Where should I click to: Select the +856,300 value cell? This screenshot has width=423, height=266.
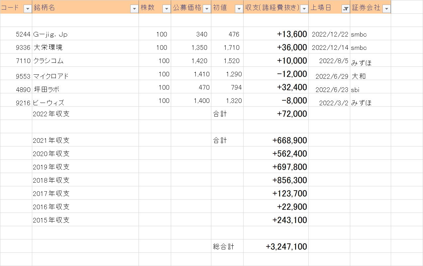(276, 180)
